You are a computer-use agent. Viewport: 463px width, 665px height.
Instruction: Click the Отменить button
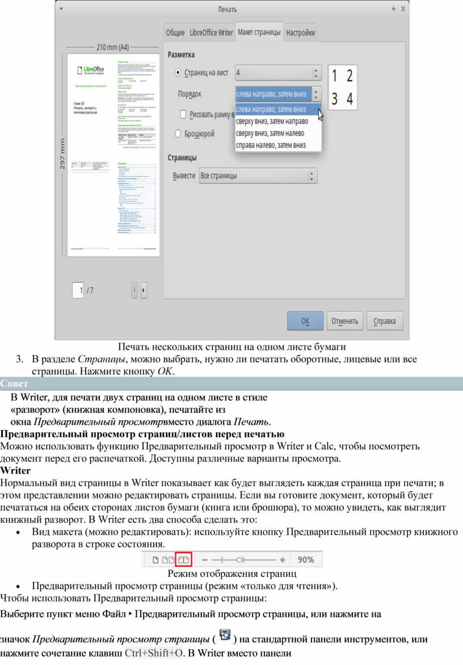pyautogui.click(x=345, y=321)
